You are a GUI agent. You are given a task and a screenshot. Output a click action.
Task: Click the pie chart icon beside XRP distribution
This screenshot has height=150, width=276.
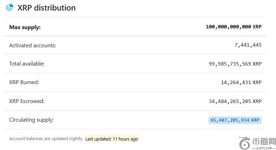click(x=9, y=7)
